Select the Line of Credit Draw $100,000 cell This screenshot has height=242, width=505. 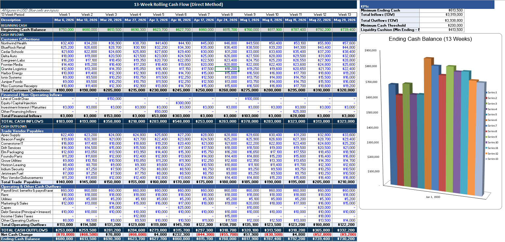250,99
